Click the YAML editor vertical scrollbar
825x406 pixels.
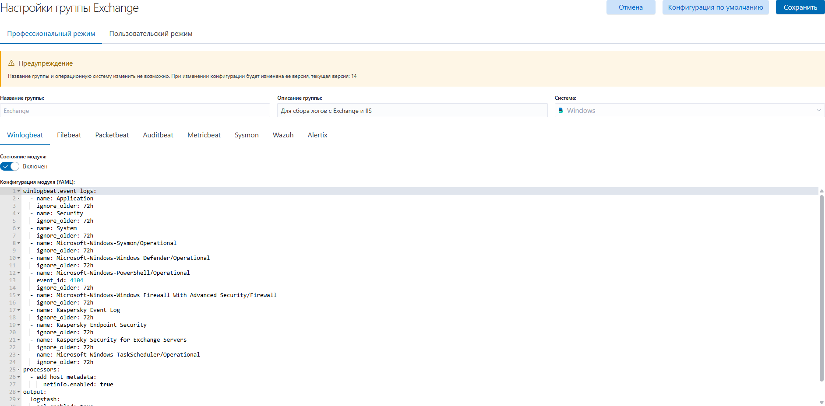[821, 289]
